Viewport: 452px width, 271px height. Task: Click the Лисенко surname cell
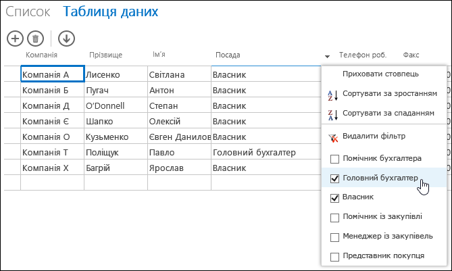pos(116,74)
